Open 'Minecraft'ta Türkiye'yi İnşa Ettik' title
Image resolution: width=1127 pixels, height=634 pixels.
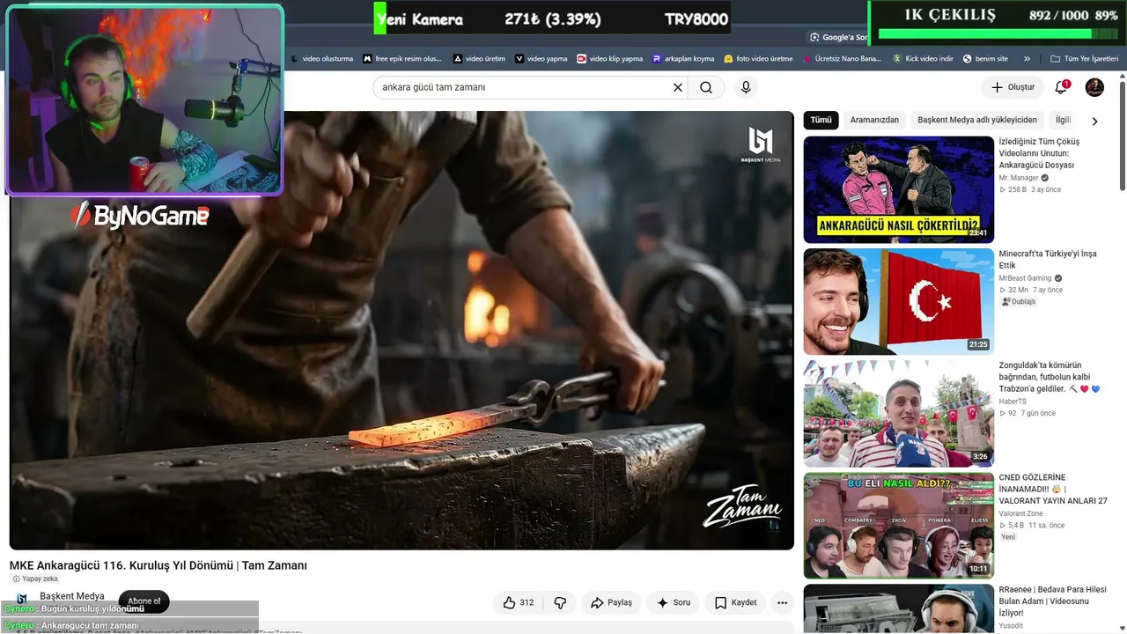click(x=1048, y=259)
